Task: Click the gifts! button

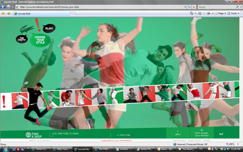Action: click(x=178, y=133)
